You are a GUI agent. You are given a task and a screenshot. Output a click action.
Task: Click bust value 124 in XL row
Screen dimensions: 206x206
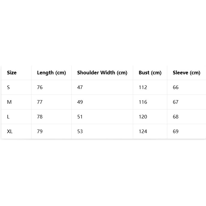(143, 131)
